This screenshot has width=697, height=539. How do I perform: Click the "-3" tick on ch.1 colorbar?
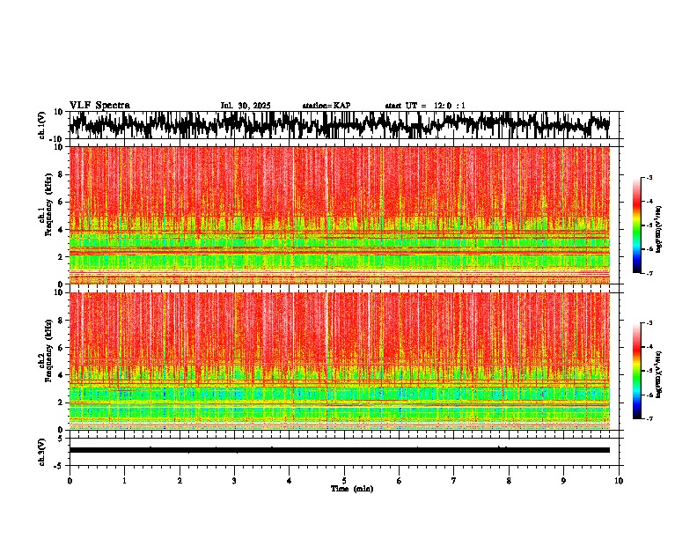click(x=649, y=177)
